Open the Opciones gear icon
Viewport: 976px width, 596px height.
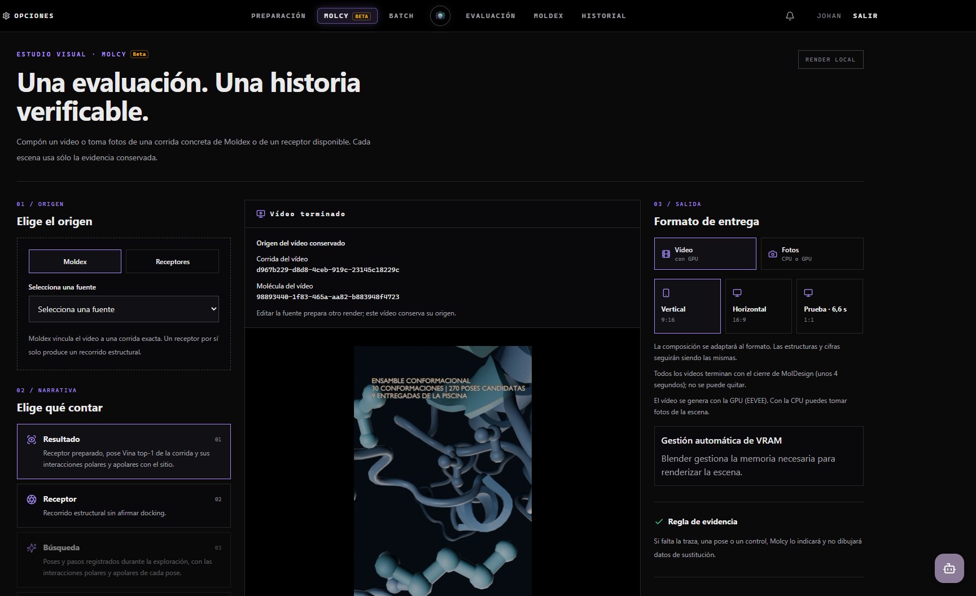[x=6, y=16]
